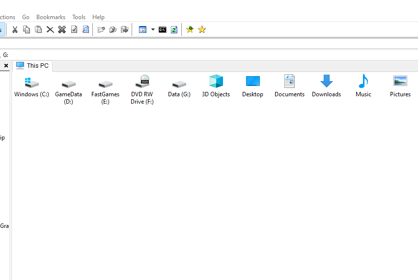Screen dimensions: 418x280
Task: Expand the Views dropdown arrow
Action: [x=153, y=29]
